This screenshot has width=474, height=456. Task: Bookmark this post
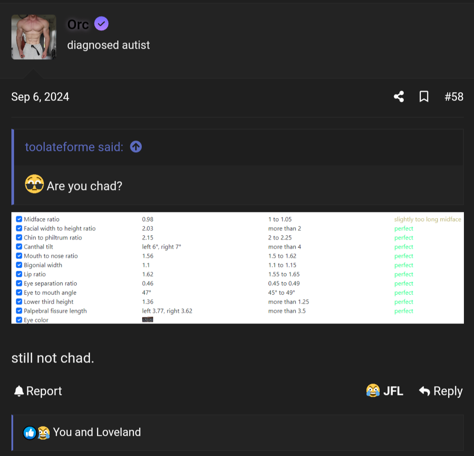(424, 97)
